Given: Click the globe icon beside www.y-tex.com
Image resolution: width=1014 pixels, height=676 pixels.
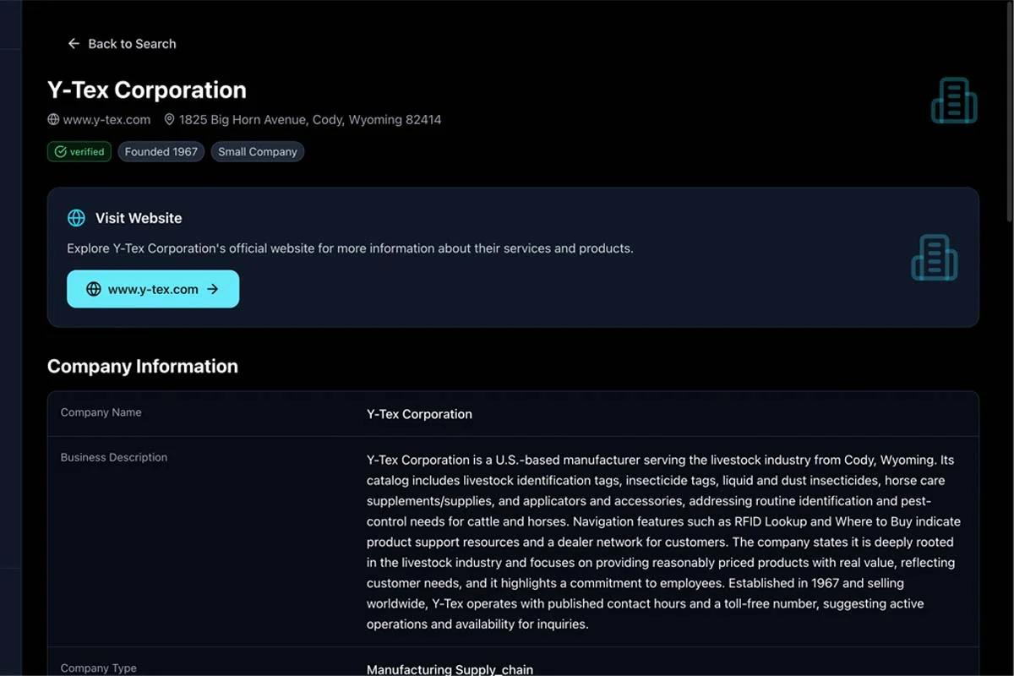Looking at the screenshot, I should point(52,119).
